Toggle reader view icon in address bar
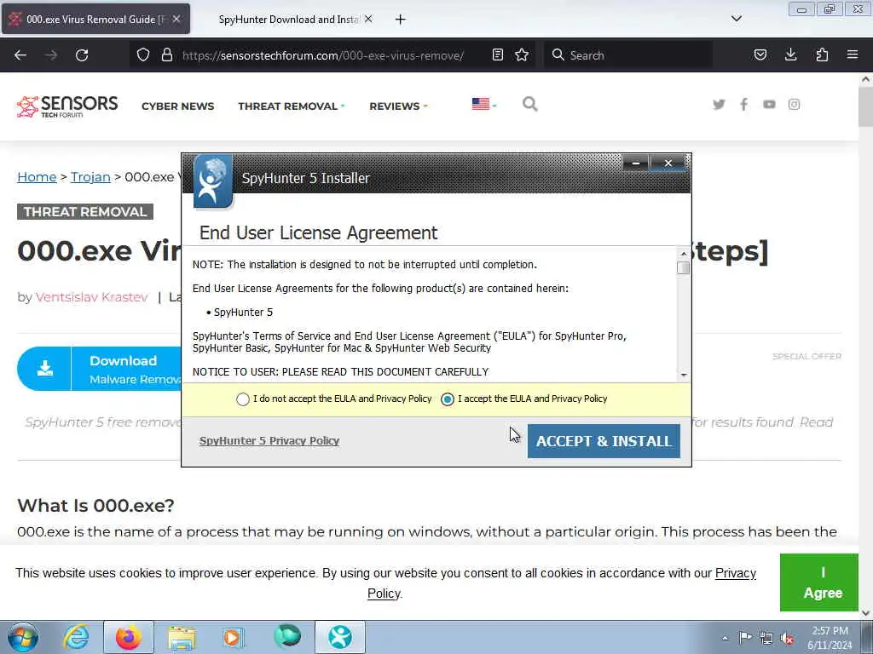Viewport: 873px width, 654px height. (x=498, y=55)
